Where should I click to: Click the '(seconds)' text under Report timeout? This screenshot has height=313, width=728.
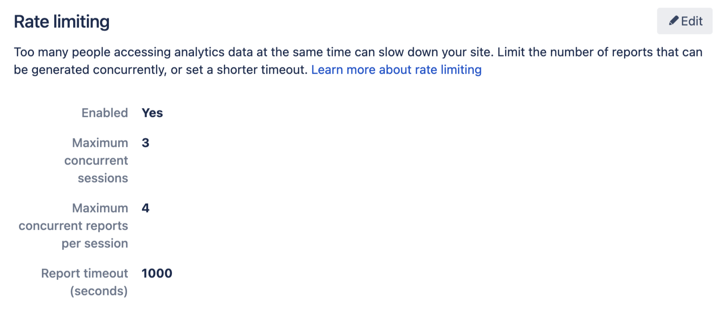point(99,291)
